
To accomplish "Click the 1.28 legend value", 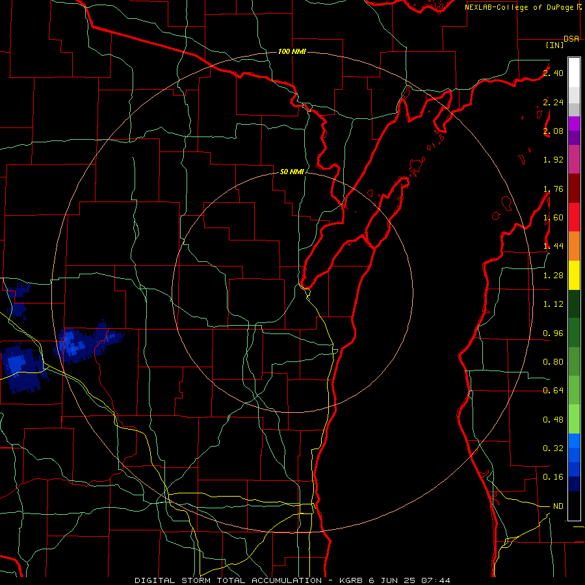I will point(553,276).
